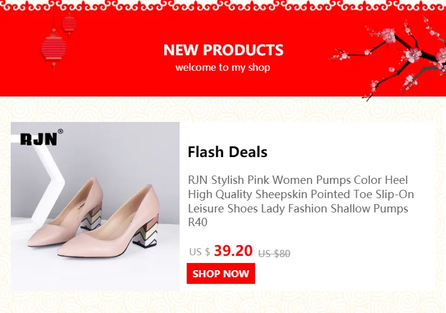Click the scalloped cloud border atop banner
This screenshot has width=446, height=313.
[x=223, y=4]
